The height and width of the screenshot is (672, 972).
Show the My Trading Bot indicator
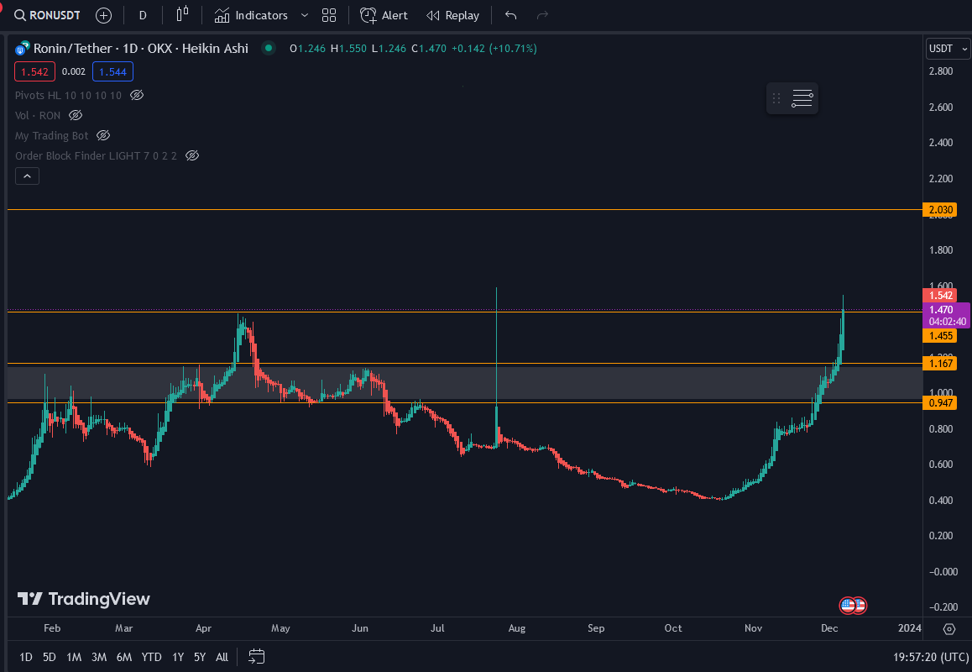[x=103, y=135]
